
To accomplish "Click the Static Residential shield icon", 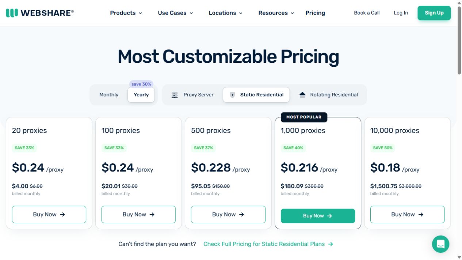I will [232, 95].
